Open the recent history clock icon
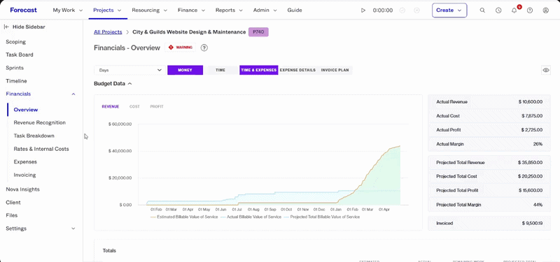This screenshot has height=262, width=560. click(x=498, y=10)
